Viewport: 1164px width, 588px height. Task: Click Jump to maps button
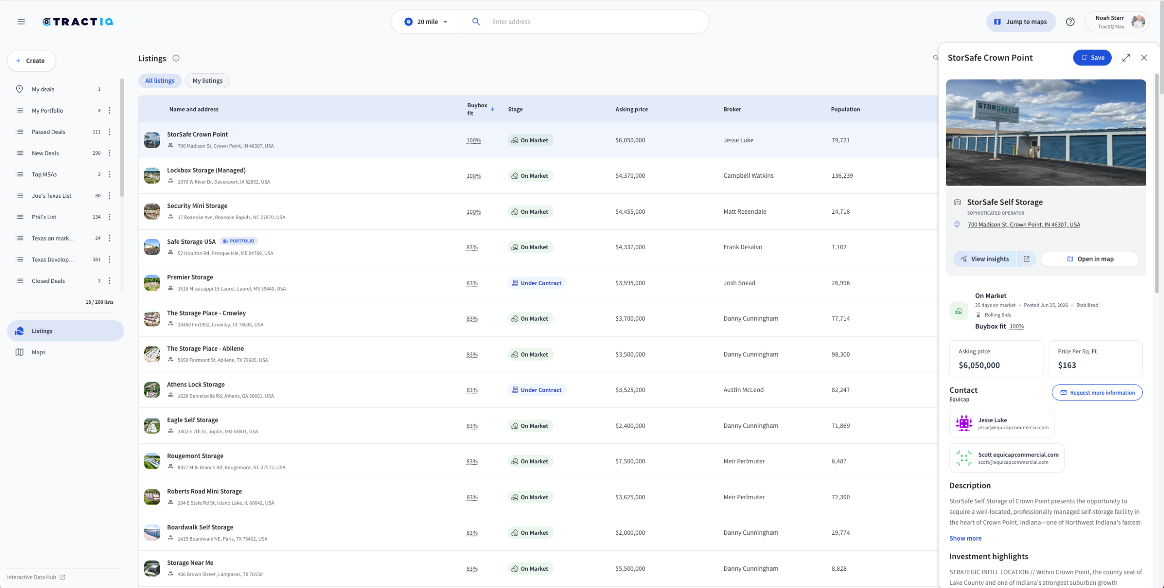pyautogui.click(x=1021, y=22)
